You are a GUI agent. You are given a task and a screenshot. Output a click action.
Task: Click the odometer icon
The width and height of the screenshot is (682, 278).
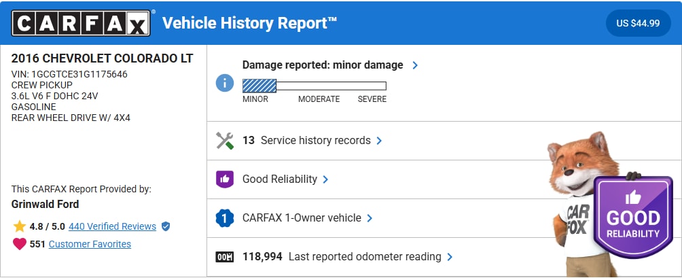pyautogui.click(x=225, y=257)
